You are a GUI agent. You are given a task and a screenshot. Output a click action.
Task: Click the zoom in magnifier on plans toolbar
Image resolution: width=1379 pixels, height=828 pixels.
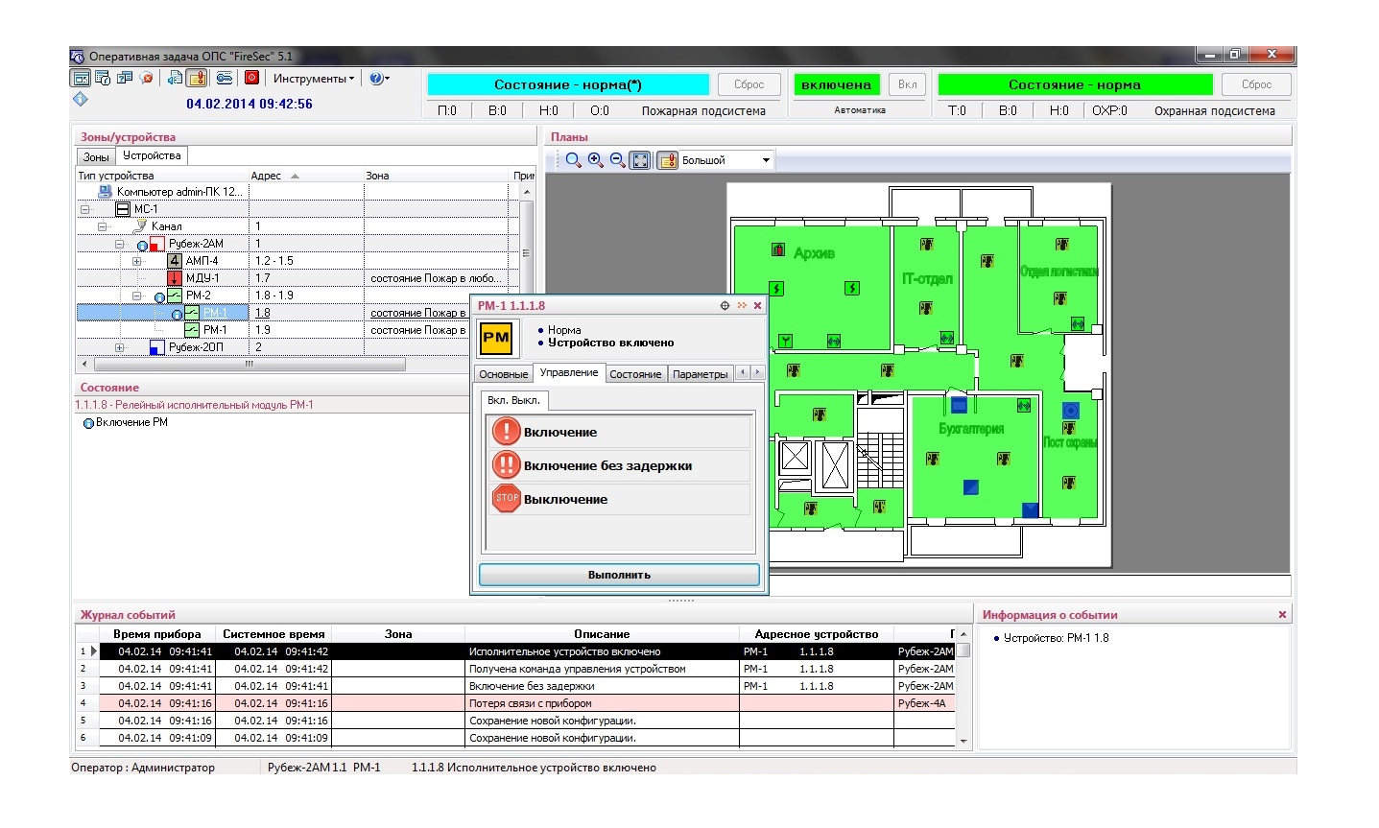point(595,160)
